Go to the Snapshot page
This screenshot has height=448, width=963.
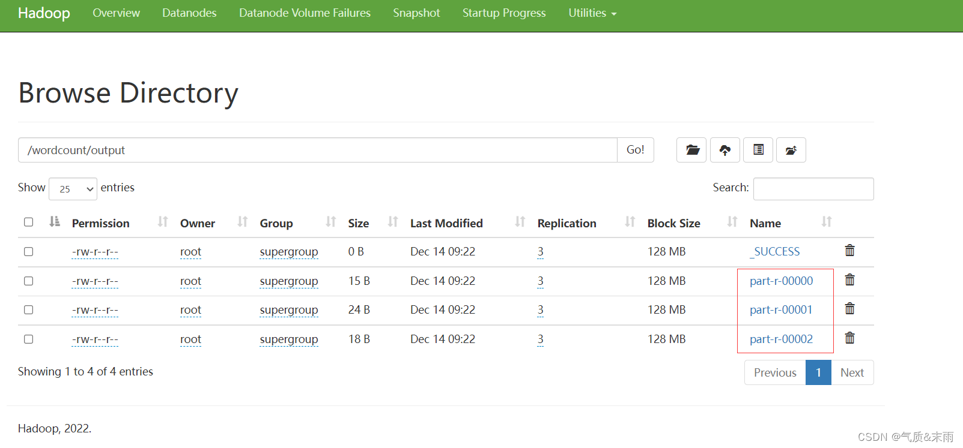point(416,13)
